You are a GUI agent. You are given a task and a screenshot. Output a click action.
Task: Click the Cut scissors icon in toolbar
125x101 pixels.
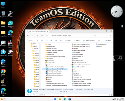coord(37,40)
